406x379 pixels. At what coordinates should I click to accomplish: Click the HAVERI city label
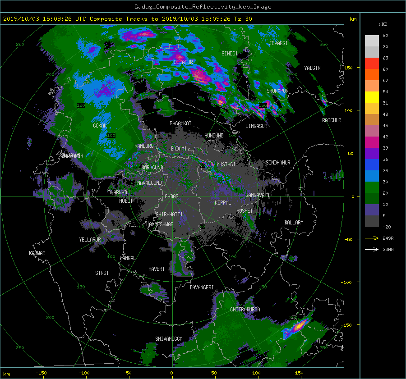(x=157, y=269)
